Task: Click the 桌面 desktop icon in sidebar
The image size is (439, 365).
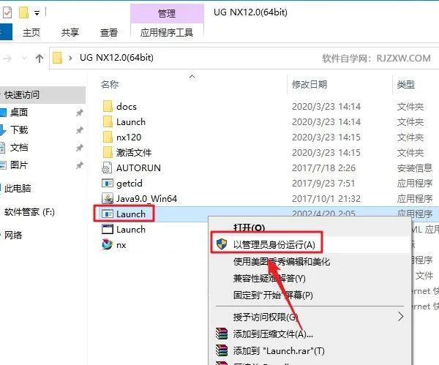Action: (3, 113)
